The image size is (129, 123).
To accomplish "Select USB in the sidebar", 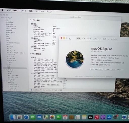I will pyautogui.click(x=8, y=45).
